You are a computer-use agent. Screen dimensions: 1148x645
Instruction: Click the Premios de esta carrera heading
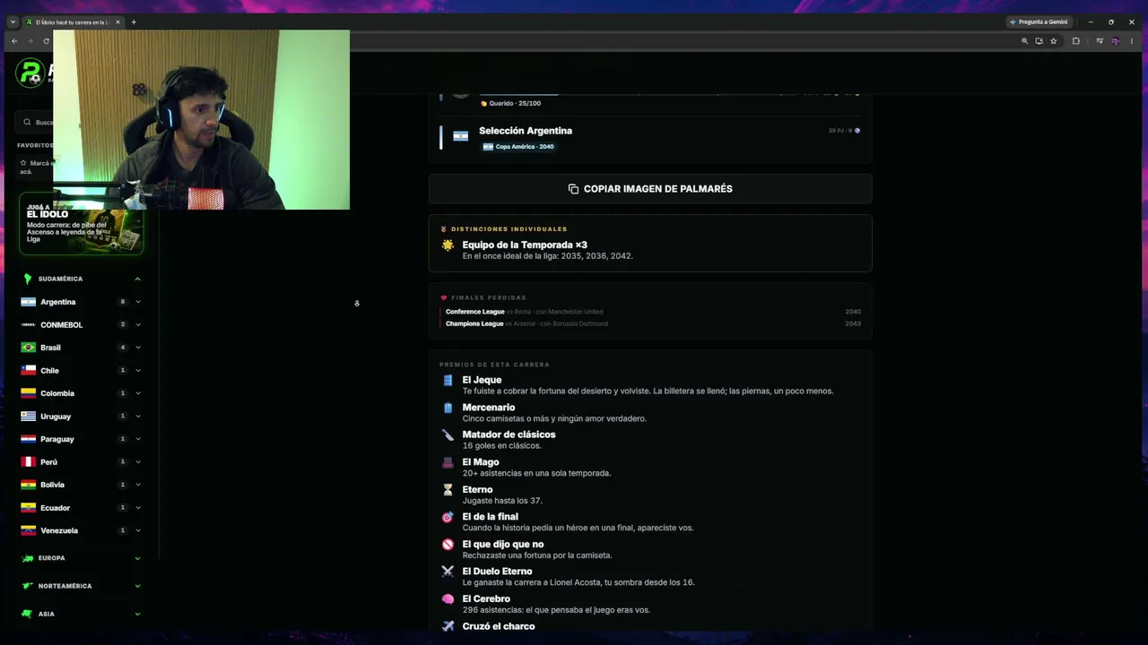coord(494,365)
